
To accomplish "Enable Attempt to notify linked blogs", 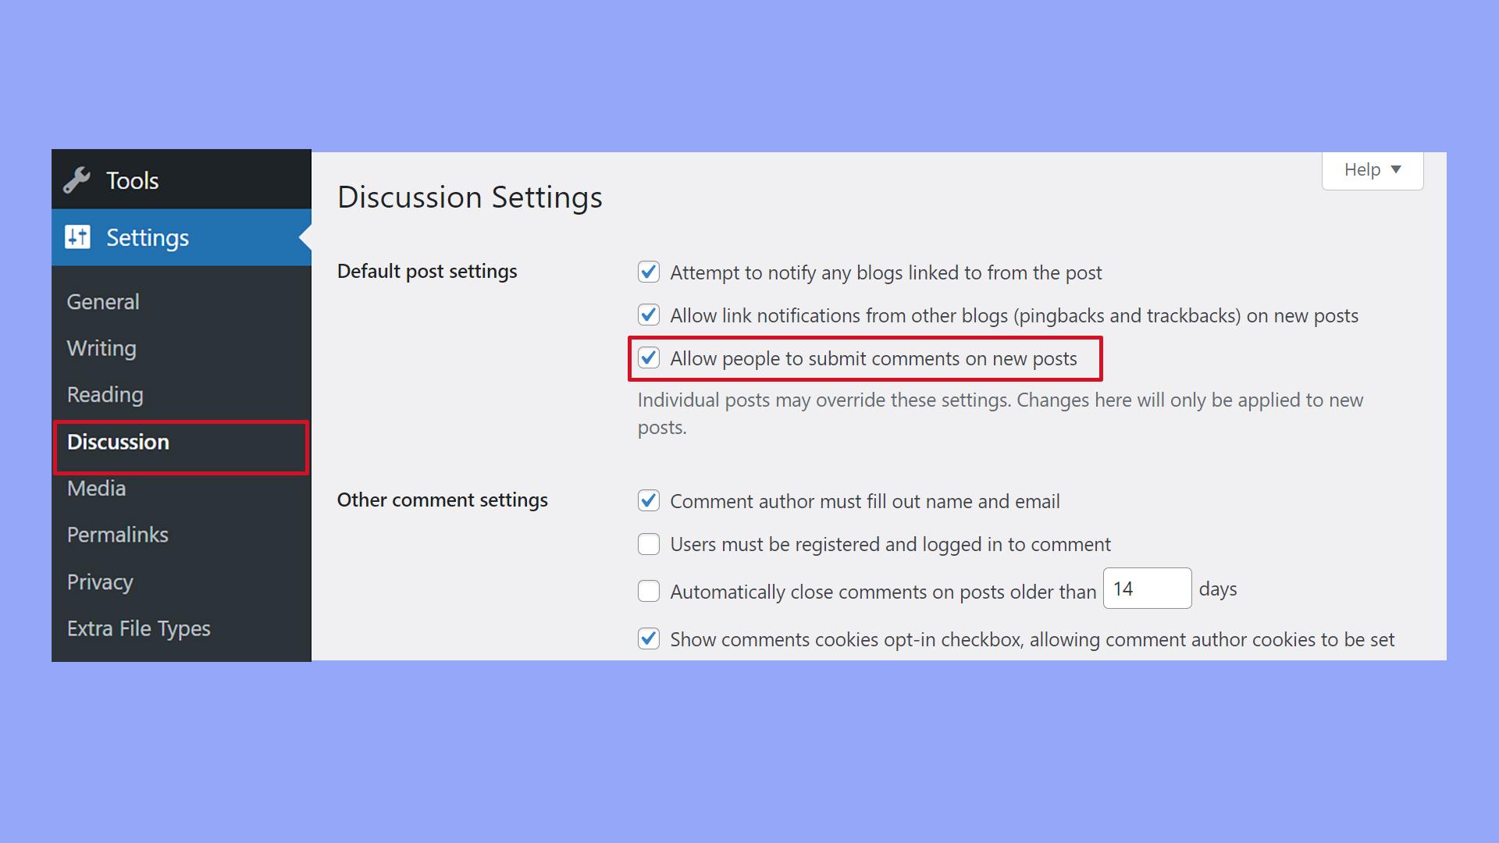I will (649, 271).
